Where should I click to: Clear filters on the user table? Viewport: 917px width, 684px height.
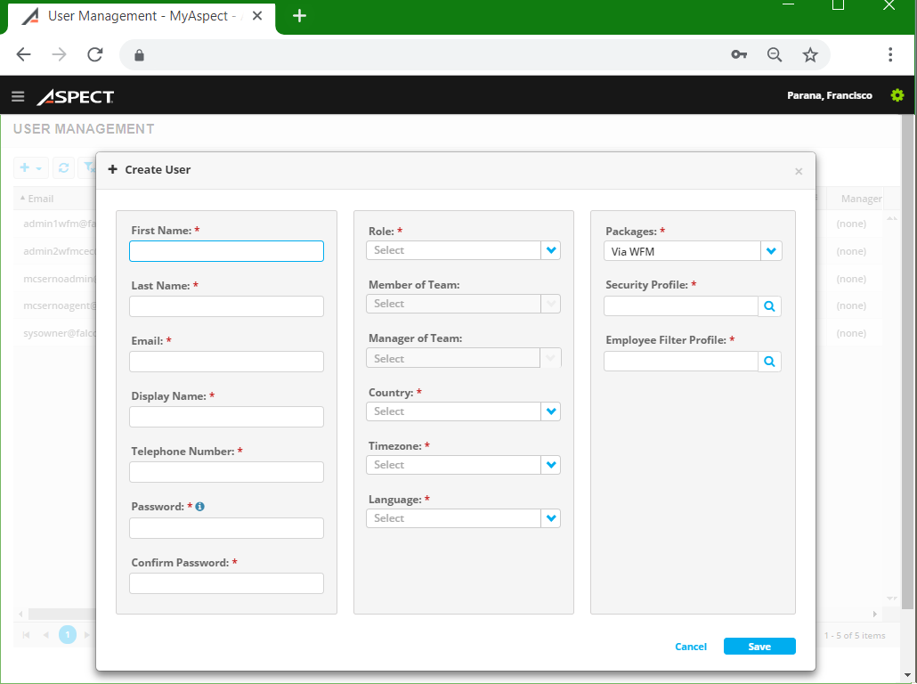[x=91, y=167]
